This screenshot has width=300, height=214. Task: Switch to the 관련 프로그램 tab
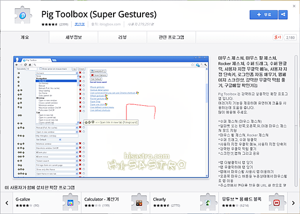[x=171, y=37]
